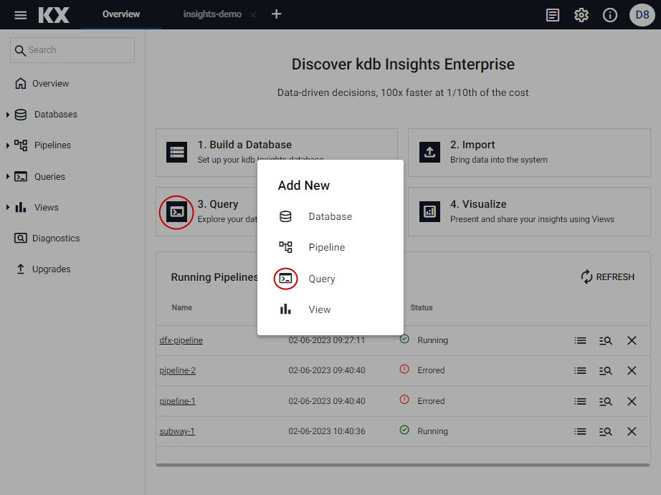661x495 pixels.
Task: Go to Overview in the sidebar
Action: point(51,83)
